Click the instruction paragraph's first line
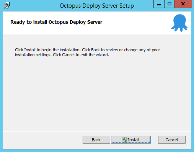The height and width of the screenshot is (152, 194). pyautogui.click(x=88, y=50)
